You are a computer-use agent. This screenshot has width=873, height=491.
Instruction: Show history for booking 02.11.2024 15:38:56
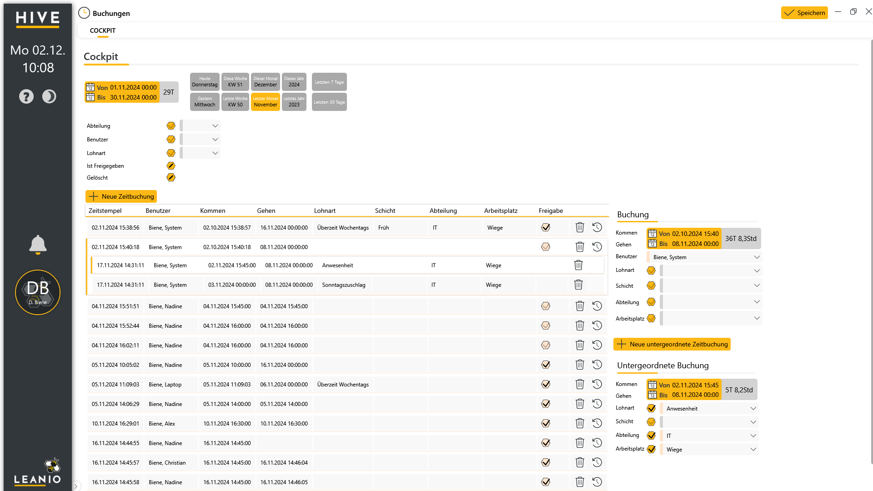click(597, 227)
